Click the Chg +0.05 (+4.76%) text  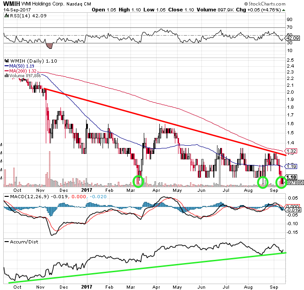tap(258, 10)
